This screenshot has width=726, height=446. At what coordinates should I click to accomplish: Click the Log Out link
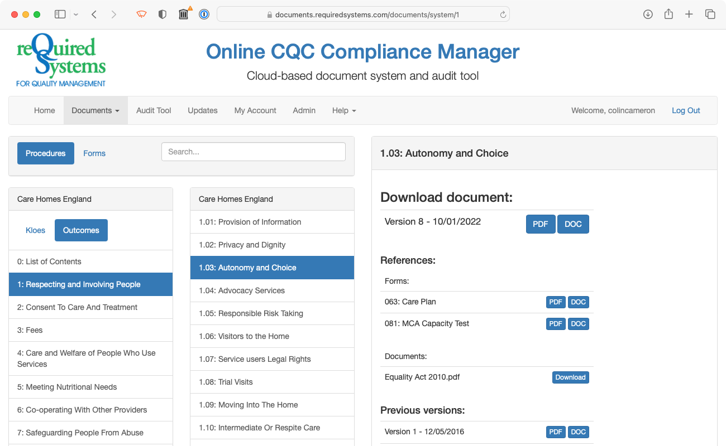(x=686, y=110)
